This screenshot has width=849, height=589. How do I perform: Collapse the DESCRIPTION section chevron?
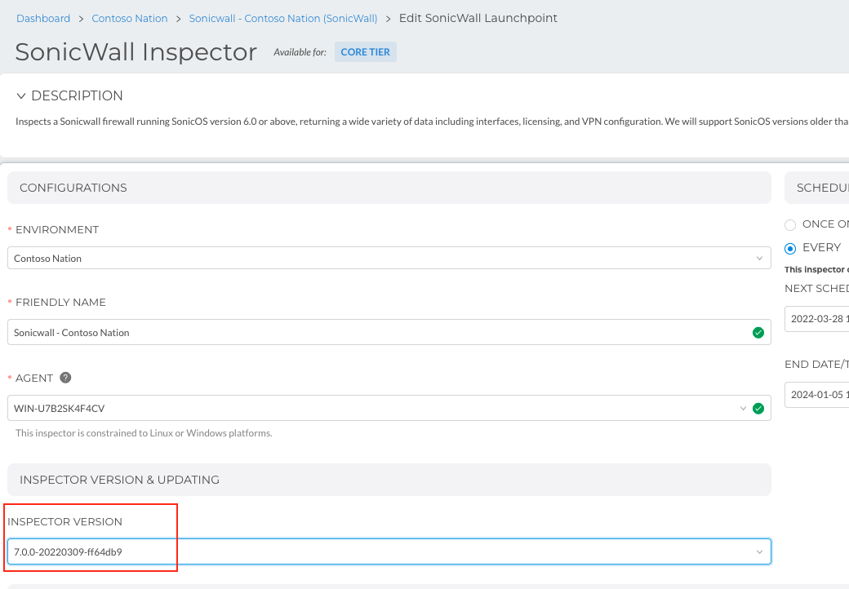(x=21, y=95)
